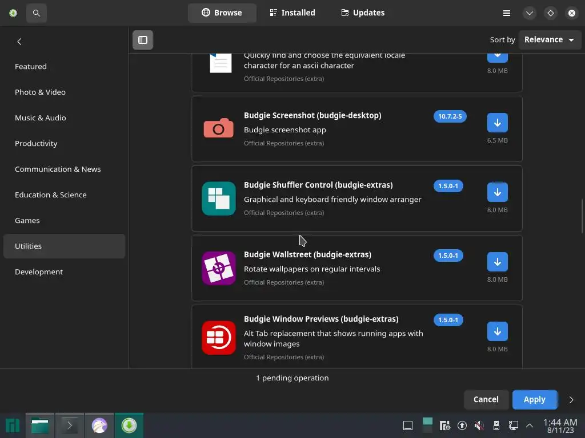
Task: Switch to Updates tab
Action: click(x=363, y=13)
